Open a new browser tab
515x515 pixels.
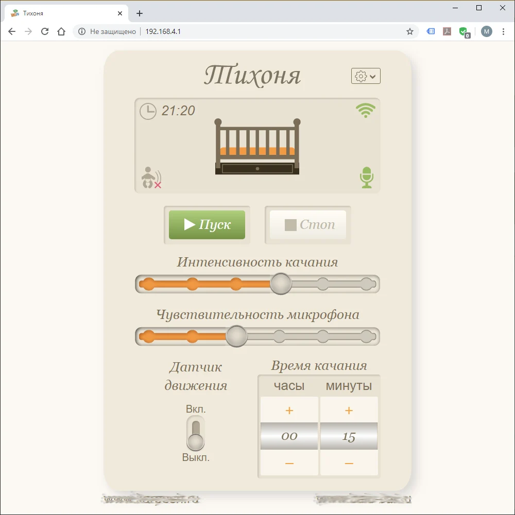[140, 13]
